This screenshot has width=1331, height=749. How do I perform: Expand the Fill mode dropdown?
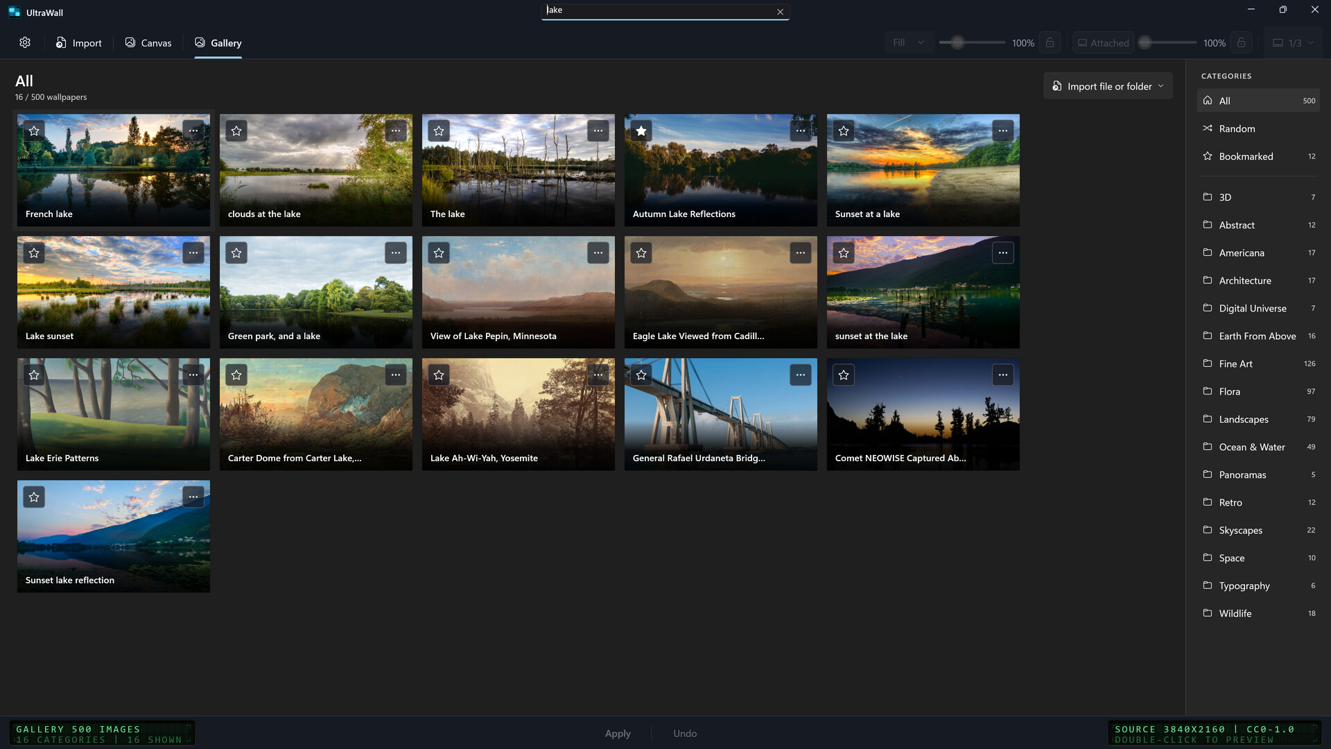click(x=908, y=42)
